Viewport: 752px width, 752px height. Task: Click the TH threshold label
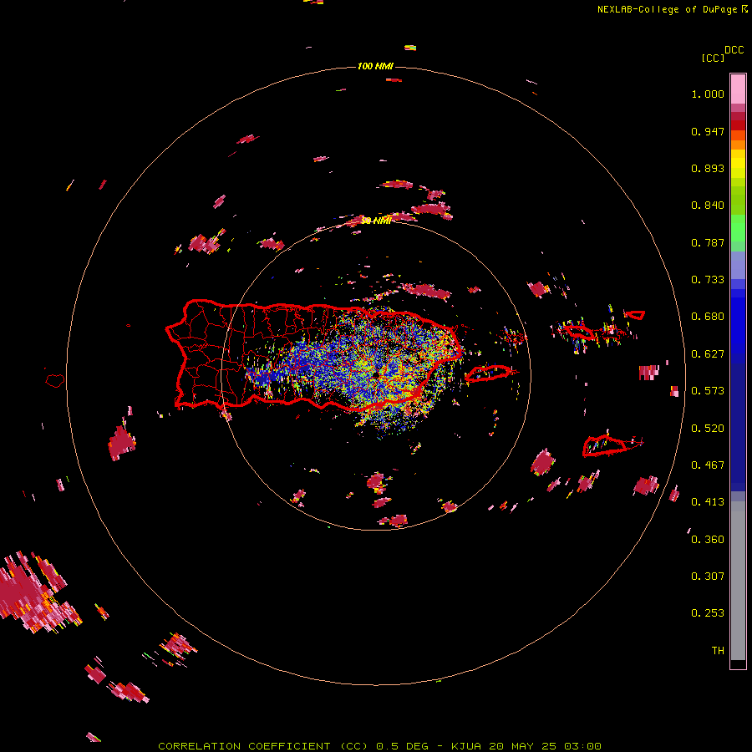point(718,650)
